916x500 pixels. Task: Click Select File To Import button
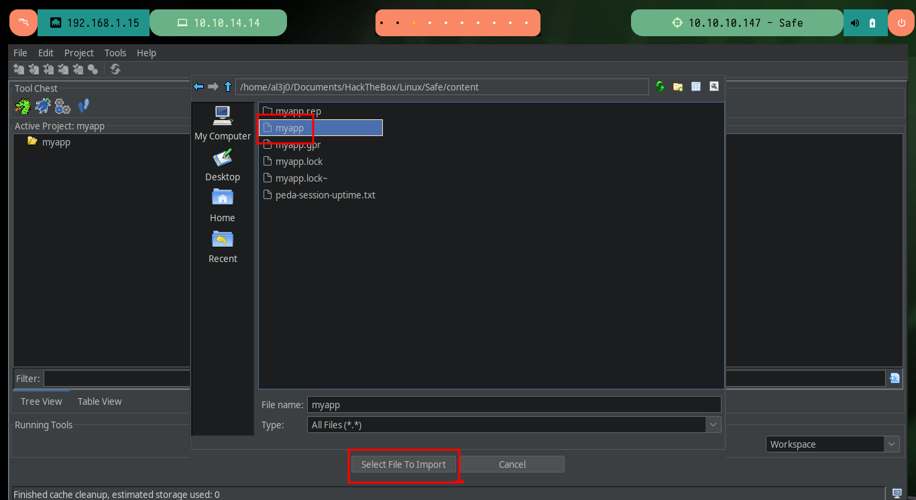coord(404,464)
